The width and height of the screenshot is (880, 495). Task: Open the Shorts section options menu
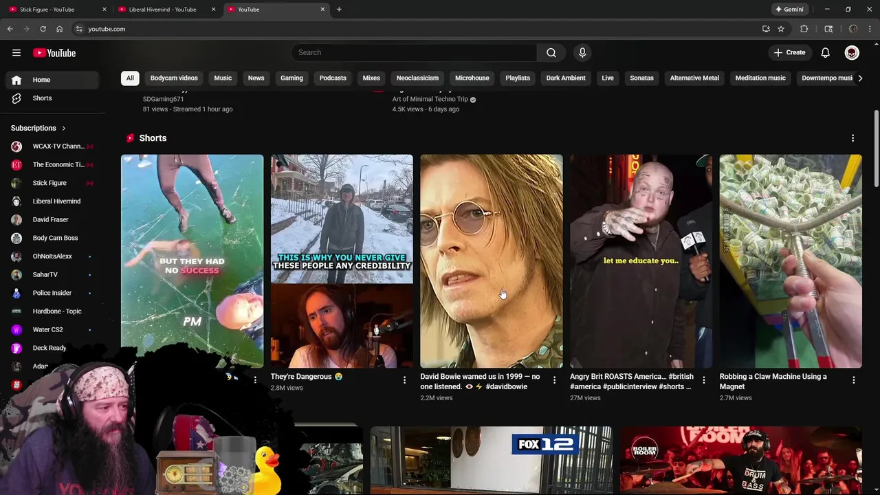coord(852,138)
